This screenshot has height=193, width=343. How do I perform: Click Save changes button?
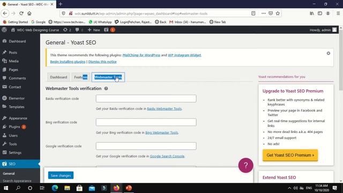[61, 175]
